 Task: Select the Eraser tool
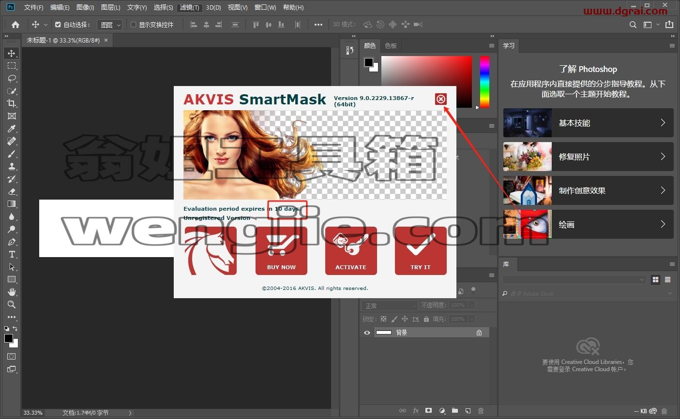point(12,191)
